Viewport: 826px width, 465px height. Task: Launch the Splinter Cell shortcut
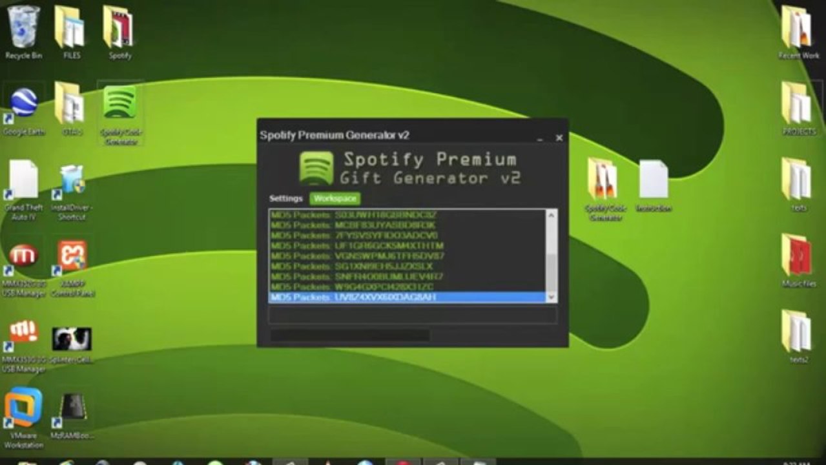72,346
